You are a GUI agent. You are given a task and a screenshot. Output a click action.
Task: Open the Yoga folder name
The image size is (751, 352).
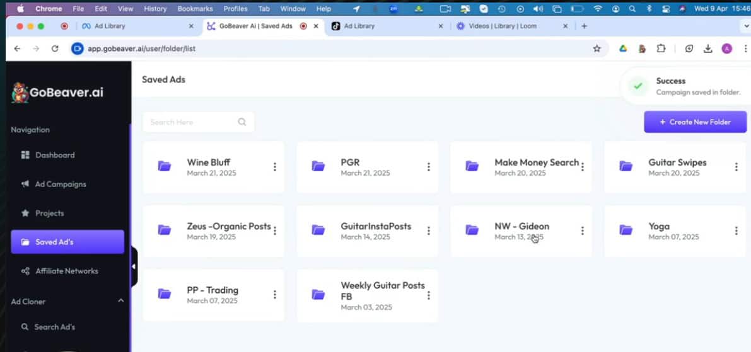coord(659,227)
